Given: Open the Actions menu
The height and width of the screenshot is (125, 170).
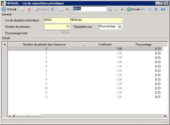Looking at the screenshot, I should pyautogui.click(x=9, y=9).
